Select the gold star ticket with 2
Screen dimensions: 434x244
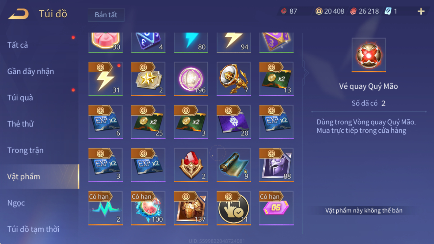(148, 79)
